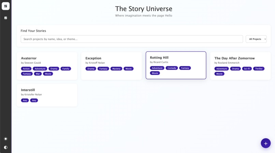Click author text by Kristoff Nolan
The image size is (275, 153).
click(x=95, y=63)
